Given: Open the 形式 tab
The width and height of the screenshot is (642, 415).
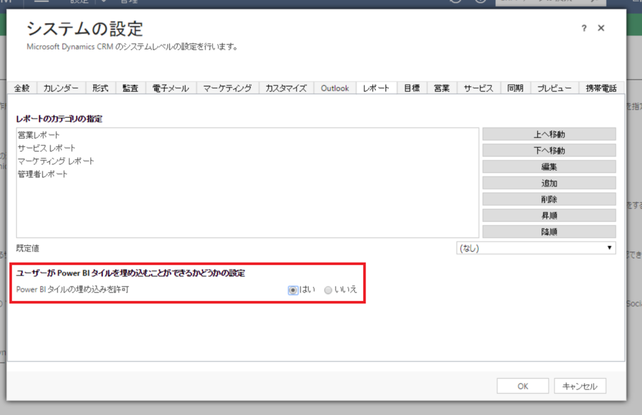Looking at the screenshot, I should tap(100, 88).
